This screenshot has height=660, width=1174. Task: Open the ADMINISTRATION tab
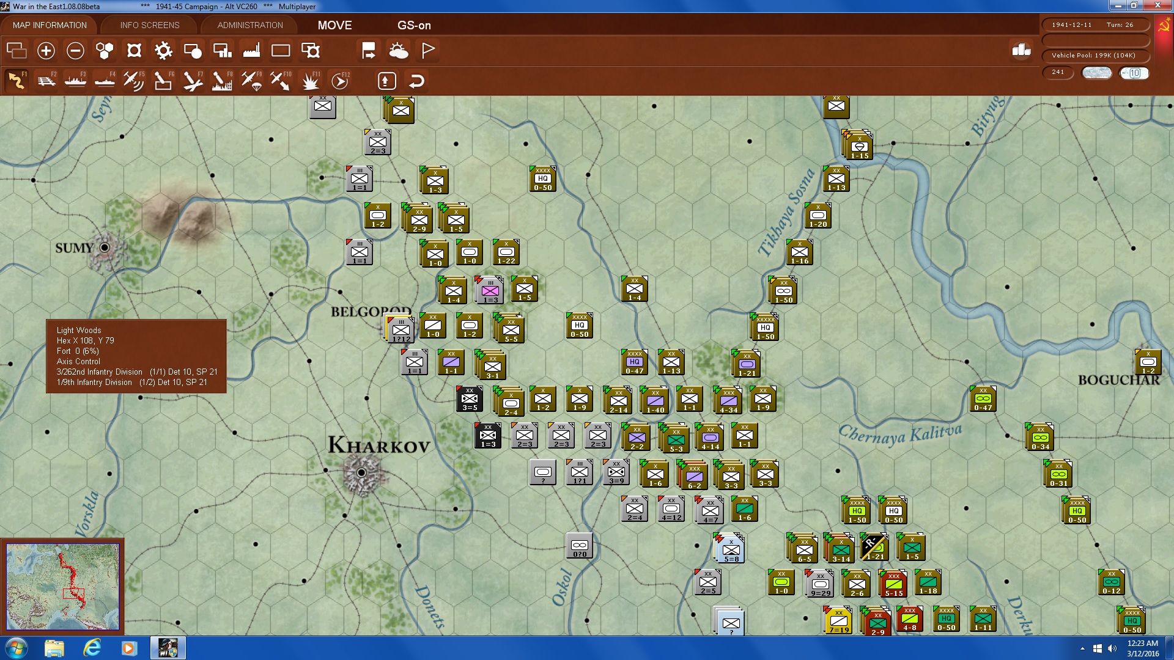(250, 25)
